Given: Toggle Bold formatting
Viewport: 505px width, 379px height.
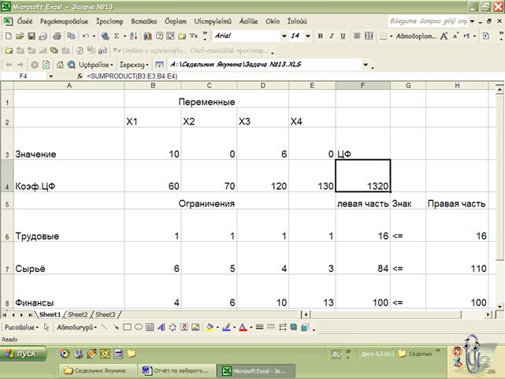Looking at the screenshot, I should [320, 36].
